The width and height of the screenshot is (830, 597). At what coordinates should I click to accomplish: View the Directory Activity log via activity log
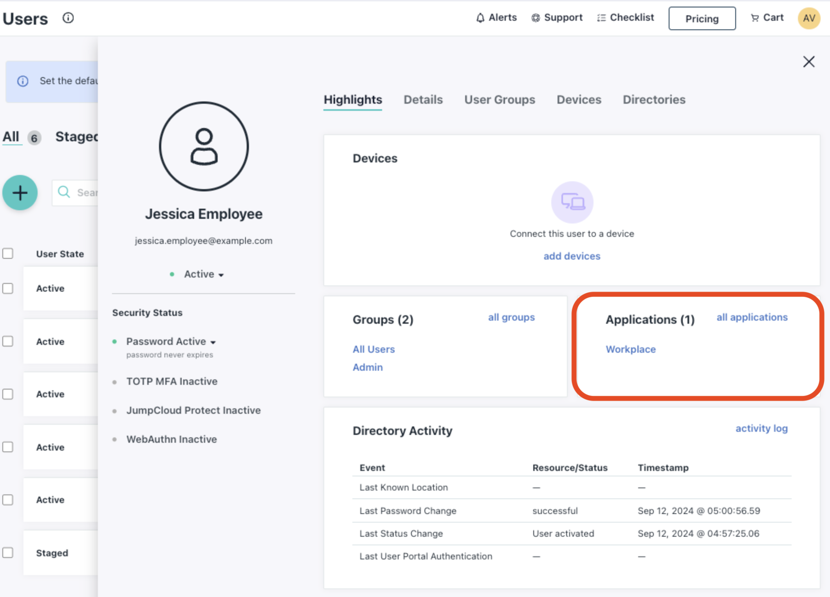click(761, 428)
